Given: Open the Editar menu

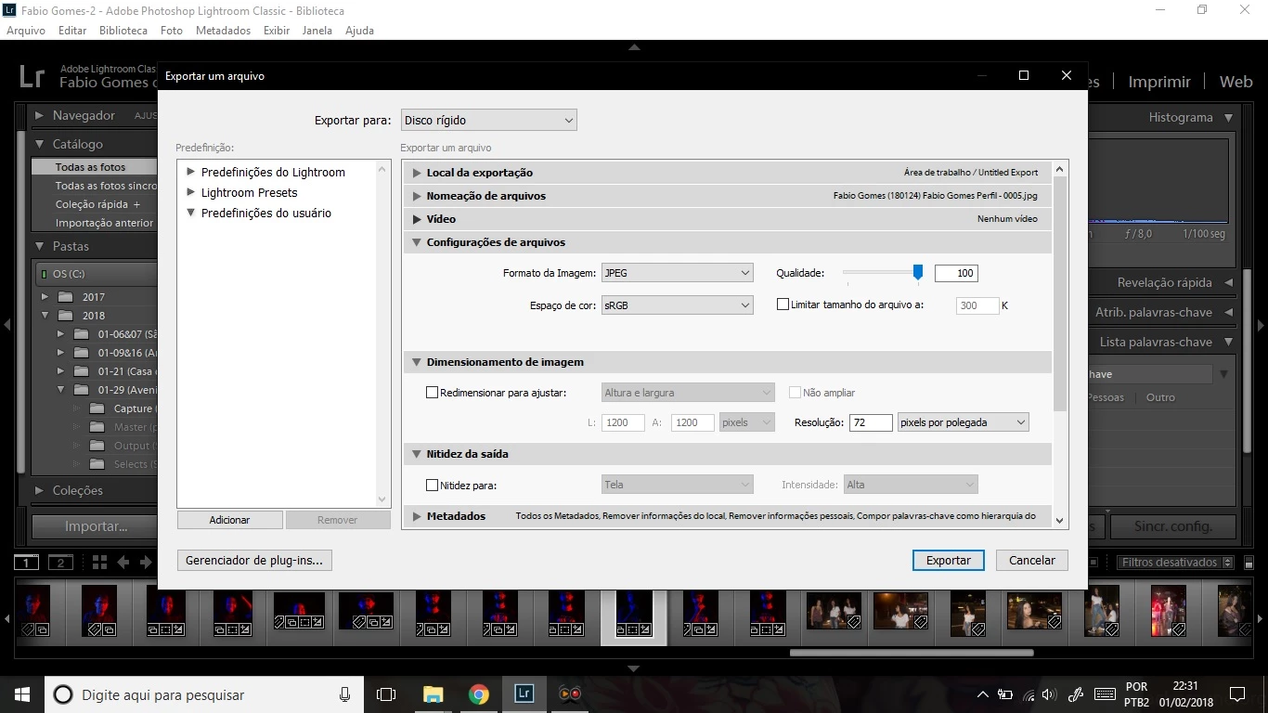Looking at the screenshot, I should (x=72, y=30).
